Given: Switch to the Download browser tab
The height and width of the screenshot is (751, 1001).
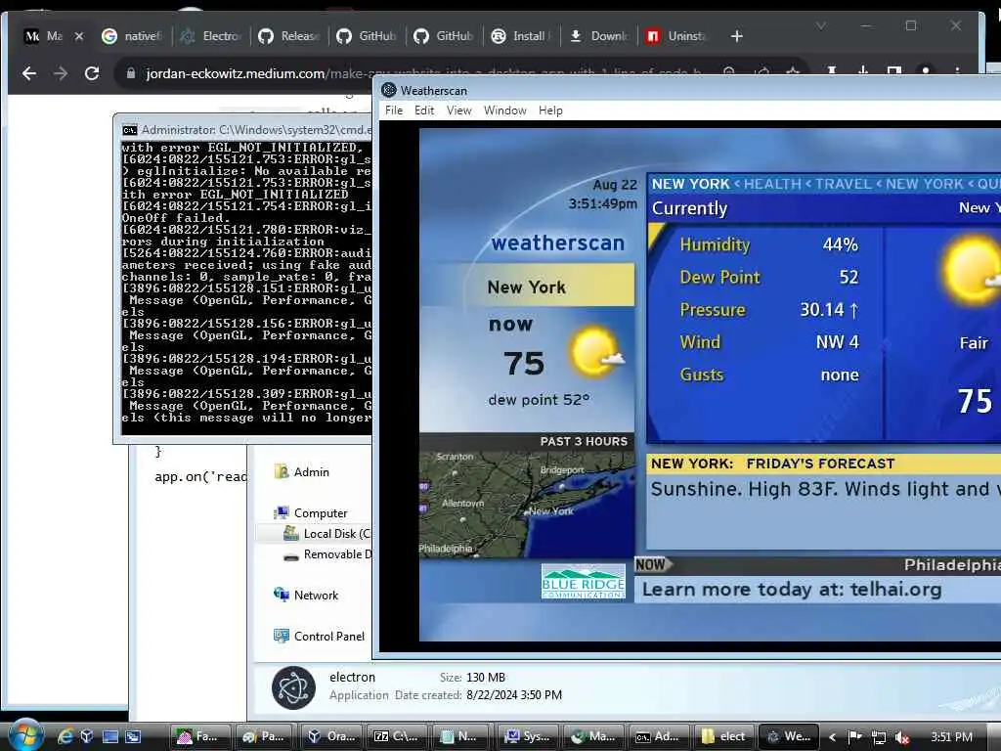Looking at the screenshot, I should point(599,36).
